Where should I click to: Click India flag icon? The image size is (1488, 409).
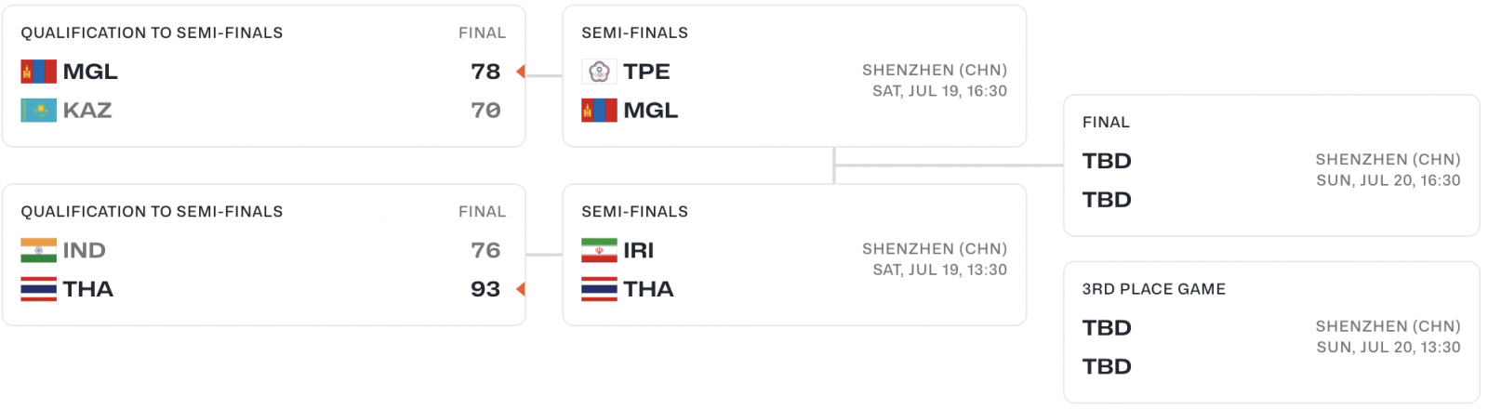(38, 250)
